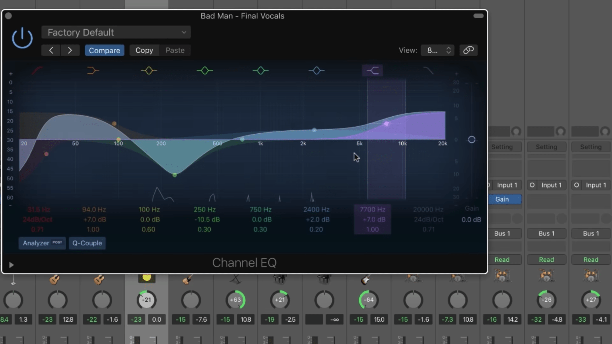
Task: Drag the 250 Hz gain slider node
Action: point(175,175)
